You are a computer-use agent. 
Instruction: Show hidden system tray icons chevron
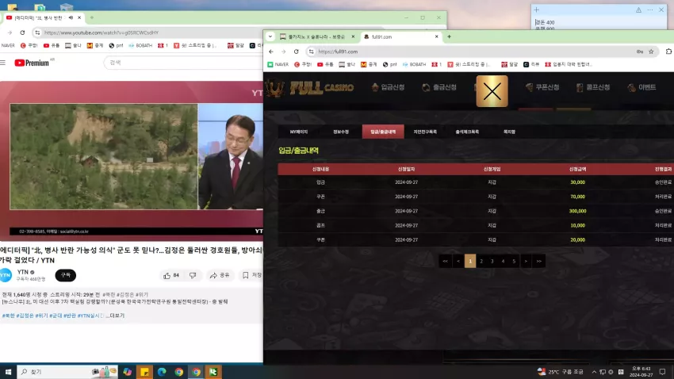coord(594,372)
